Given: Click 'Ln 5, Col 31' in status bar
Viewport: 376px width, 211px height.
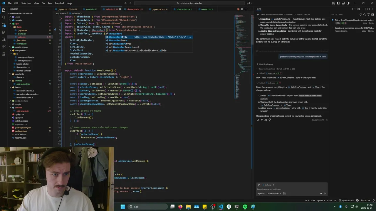Looking at the screenshot, I should [310, 200].
